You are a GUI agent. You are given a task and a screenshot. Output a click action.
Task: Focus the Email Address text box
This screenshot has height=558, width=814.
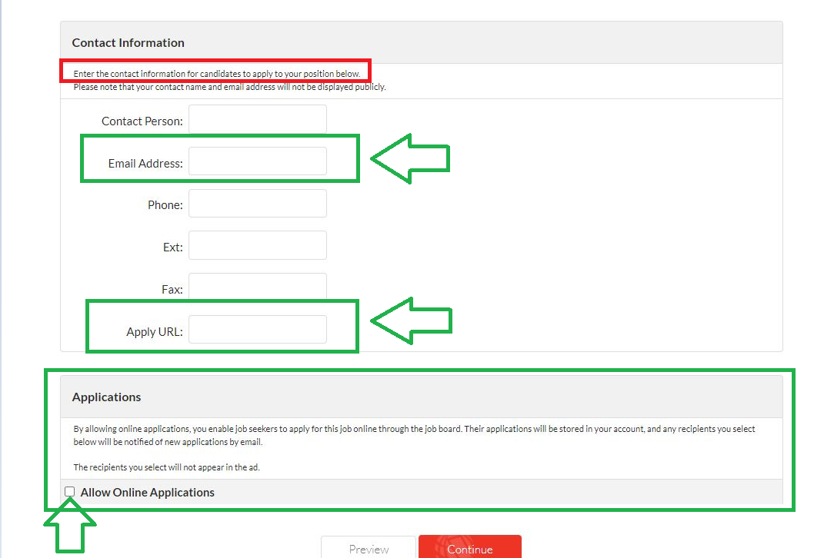tap(257, 161)
